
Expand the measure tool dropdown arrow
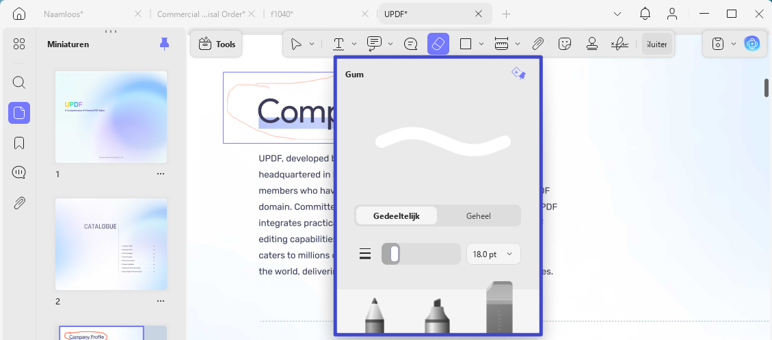point(518,44)
